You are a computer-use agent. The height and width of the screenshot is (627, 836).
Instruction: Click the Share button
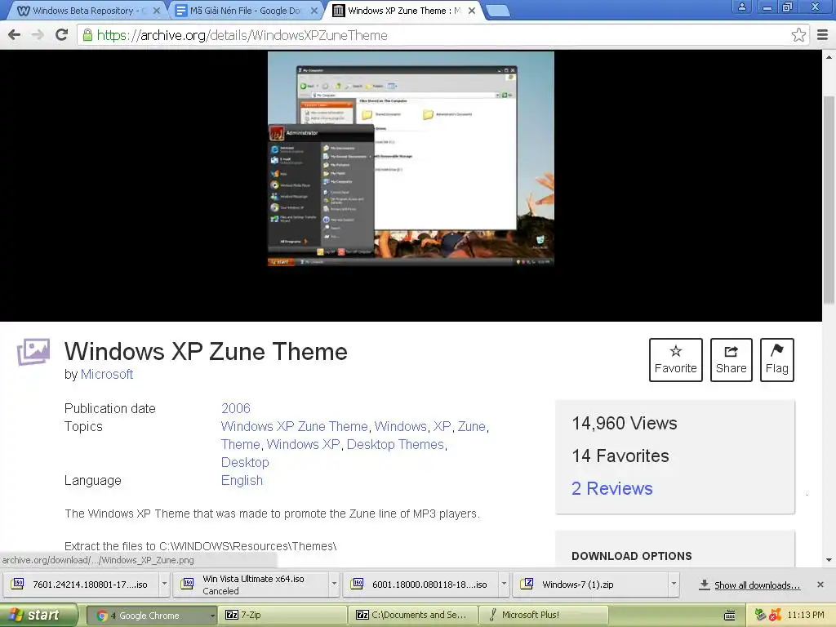(x=731, y=360)
